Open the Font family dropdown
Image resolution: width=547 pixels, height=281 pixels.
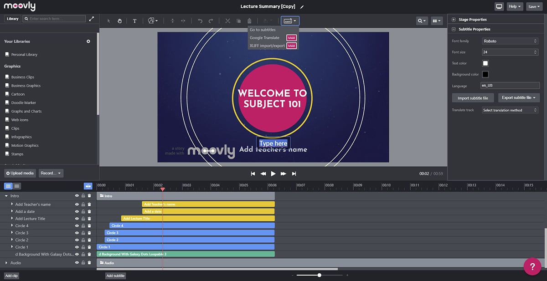pos(510,41)
